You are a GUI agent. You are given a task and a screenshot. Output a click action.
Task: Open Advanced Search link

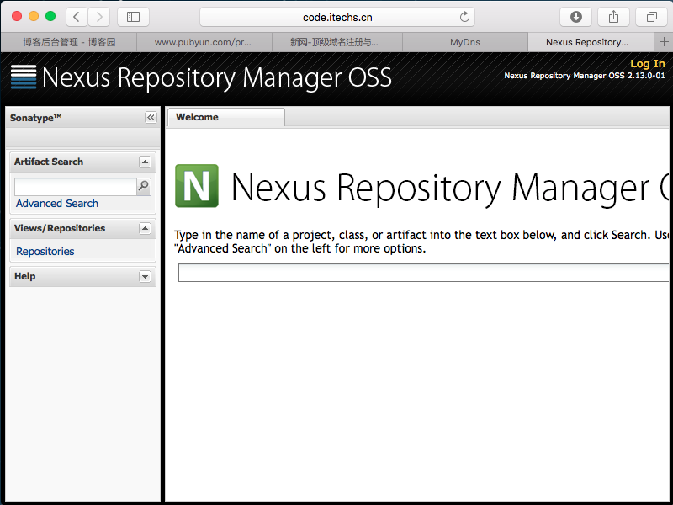[x=57, y=204]
